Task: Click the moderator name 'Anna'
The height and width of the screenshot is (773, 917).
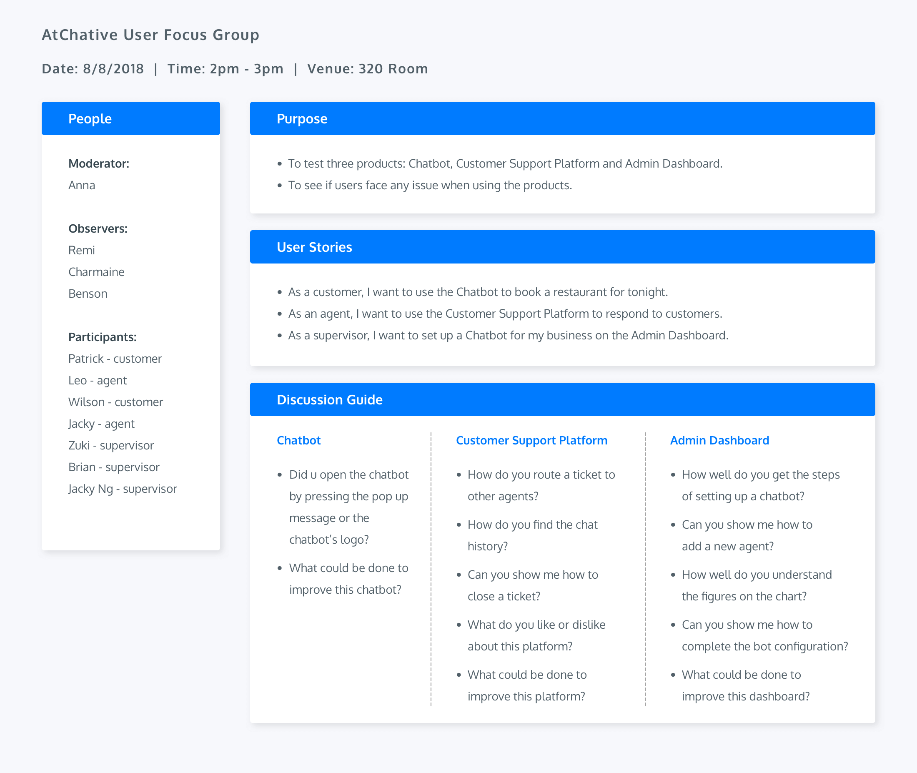Action: click(x=82, y=185)
